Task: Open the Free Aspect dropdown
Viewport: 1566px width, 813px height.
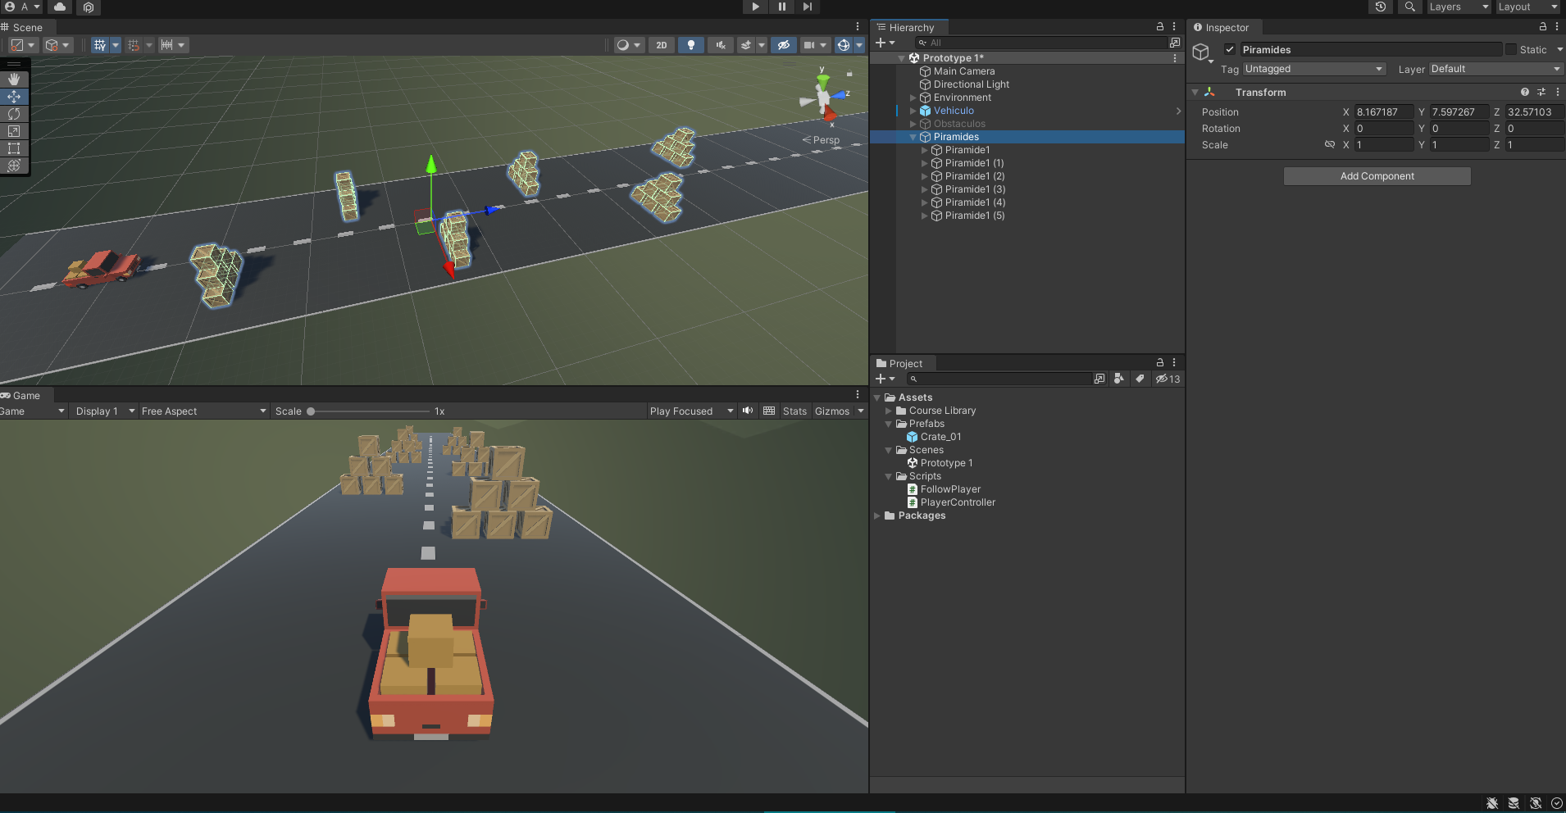Action: 203,411
